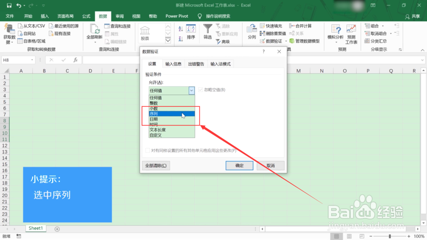Switch to the Insert (插入) tab

coord(45,16)
